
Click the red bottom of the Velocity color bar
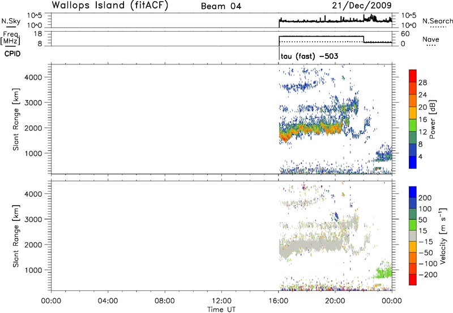point(413,280)
